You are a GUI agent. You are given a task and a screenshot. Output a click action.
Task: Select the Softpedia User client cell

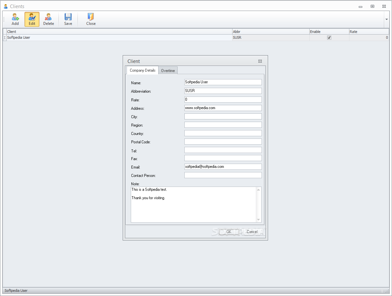pyautogui.click(x=119, y=37)
